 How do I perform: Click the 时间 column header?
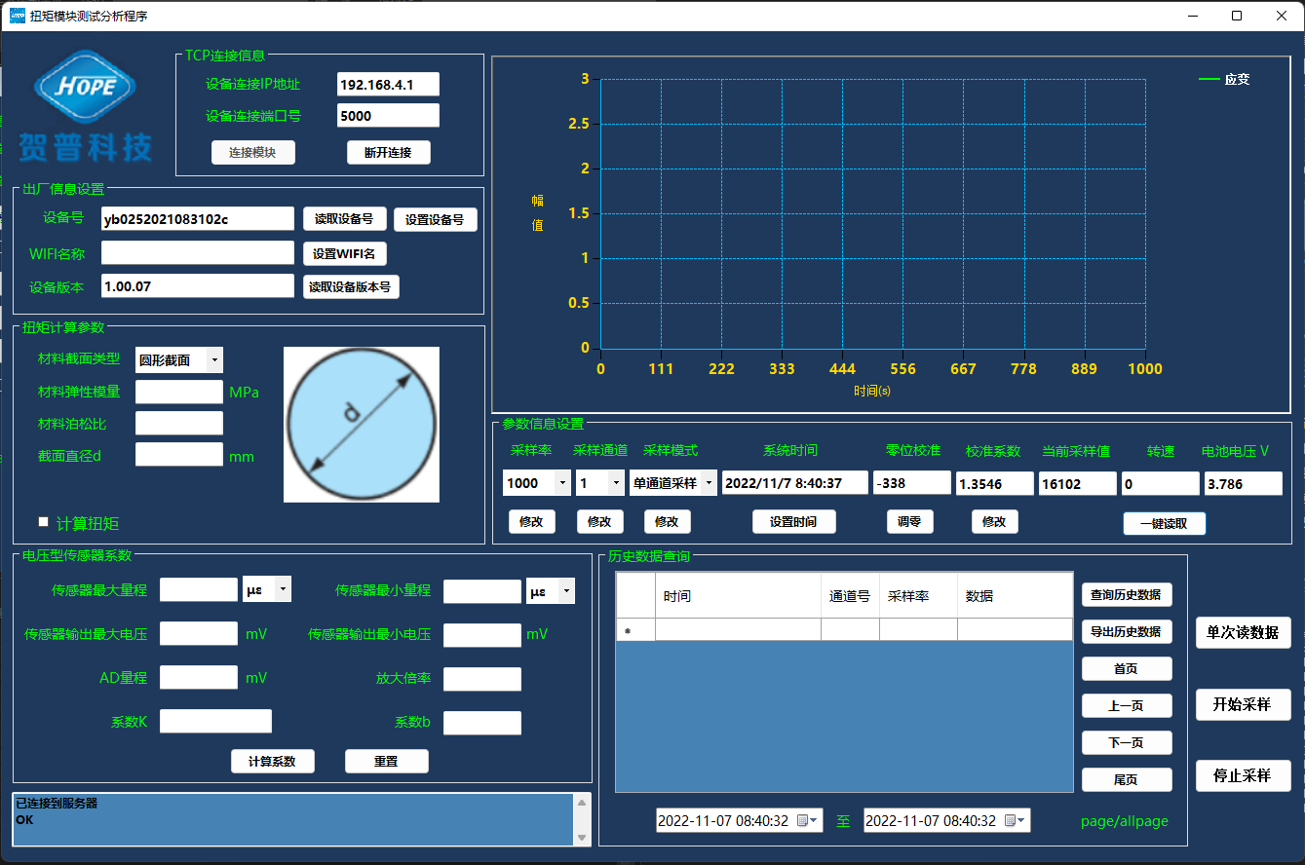(x=737, y=596)
